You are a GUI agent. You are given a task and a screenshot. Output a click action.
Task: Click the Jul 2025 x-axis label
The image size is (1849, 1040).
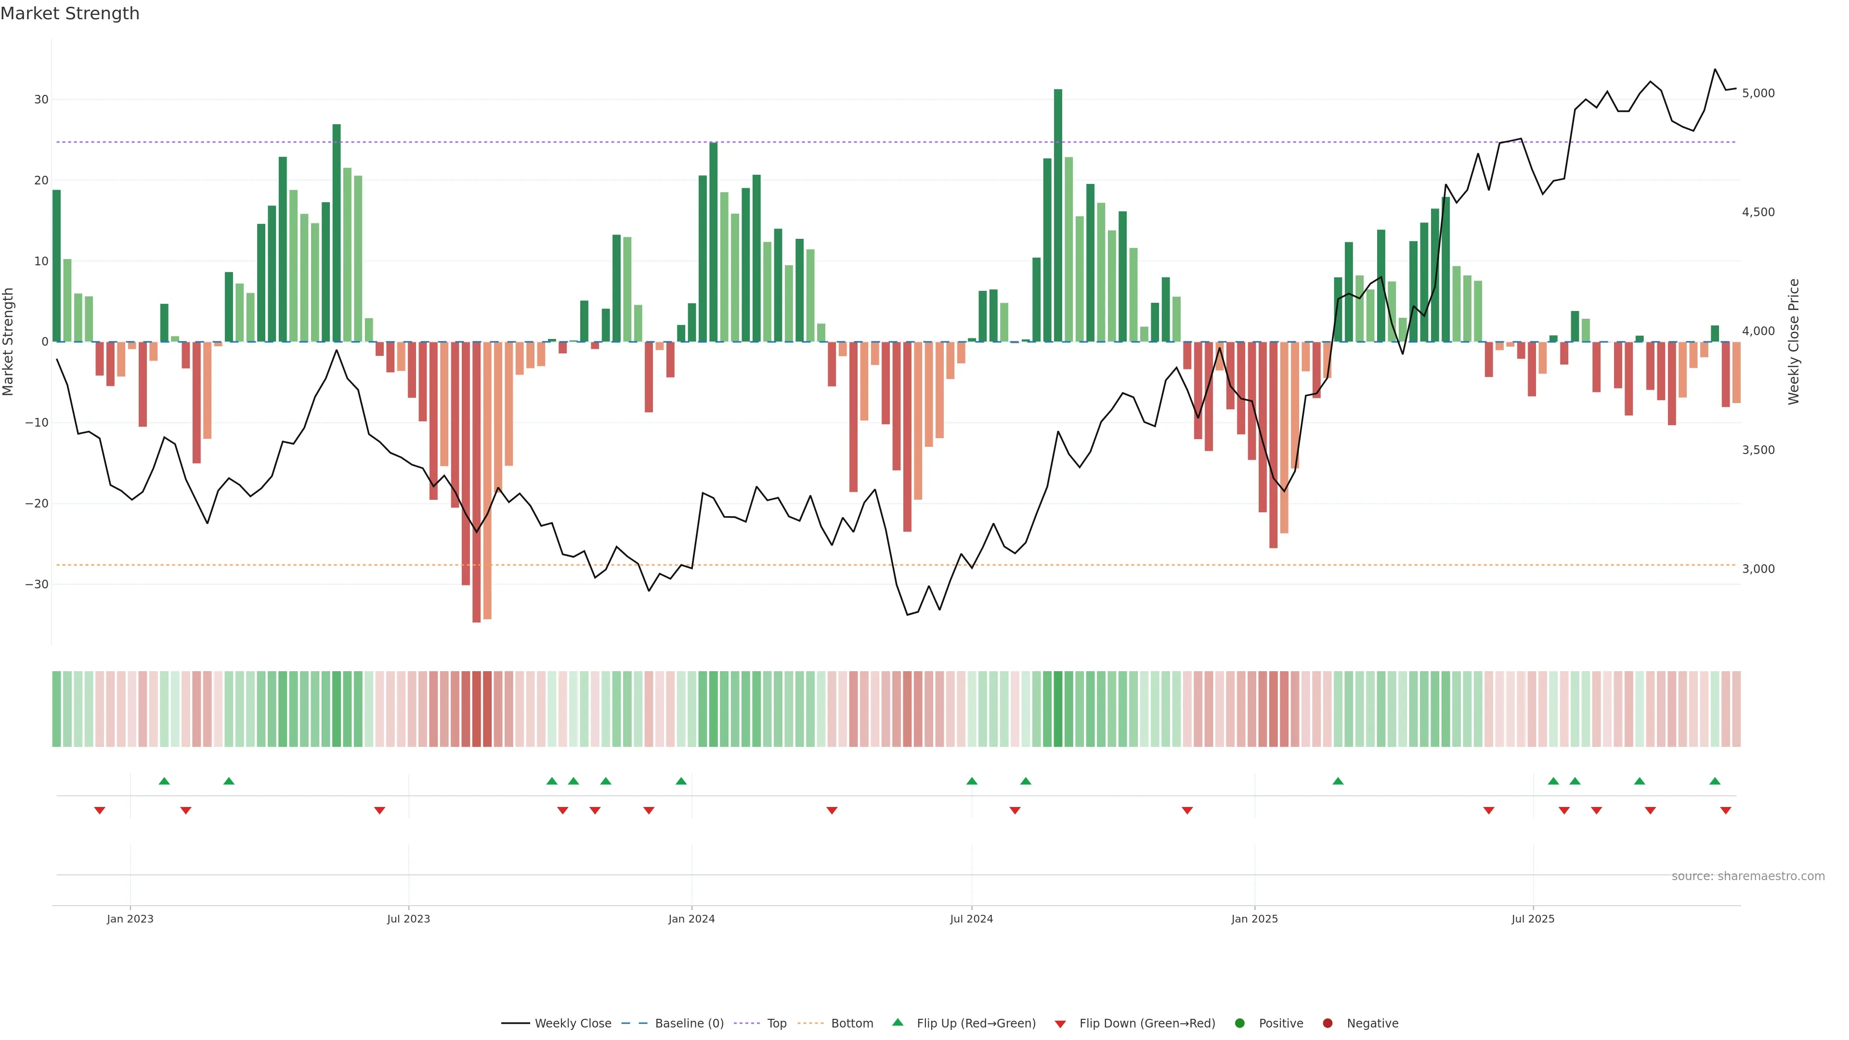pos(1533,919)
